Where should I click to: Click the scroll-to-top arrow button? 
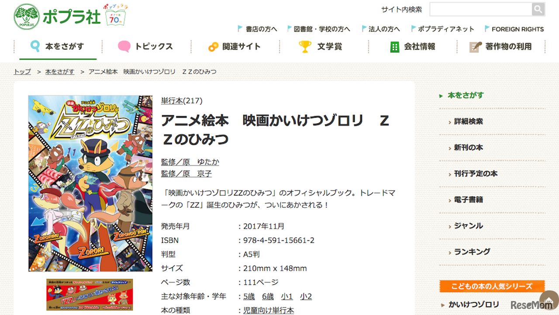(x=549, y=301)
